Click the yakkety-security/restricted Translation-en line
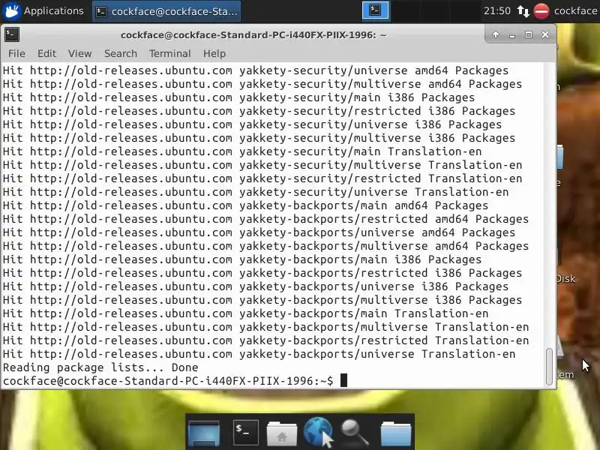 [x=262, y=178]
